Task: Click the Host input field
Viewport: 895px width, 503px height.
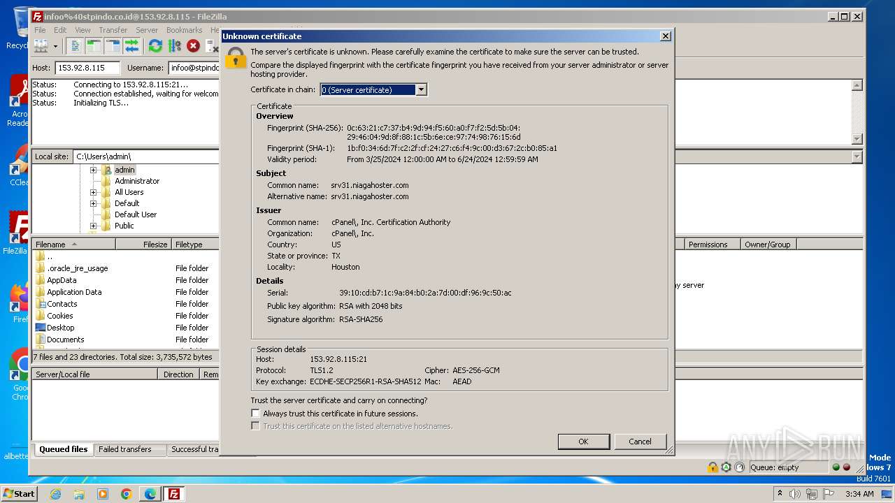Action: click(x=87, y=68)
